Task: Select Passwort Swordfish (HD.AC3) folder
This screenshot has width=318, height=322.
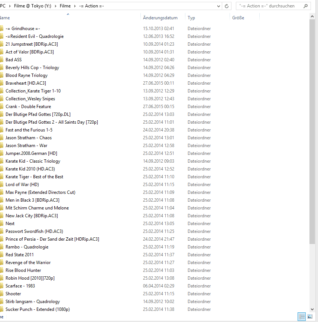Action: [34, 231]
